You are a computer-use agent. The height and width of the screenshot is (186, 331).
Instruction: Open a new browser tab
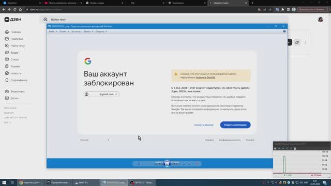[x=252, y=3]
